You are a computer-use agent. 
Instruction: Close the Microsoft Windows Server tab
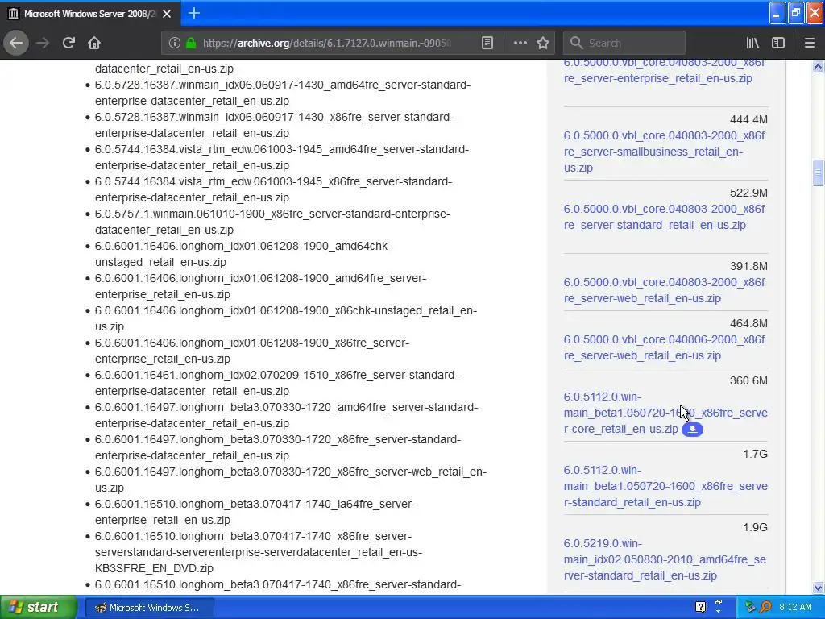(167, 14)
